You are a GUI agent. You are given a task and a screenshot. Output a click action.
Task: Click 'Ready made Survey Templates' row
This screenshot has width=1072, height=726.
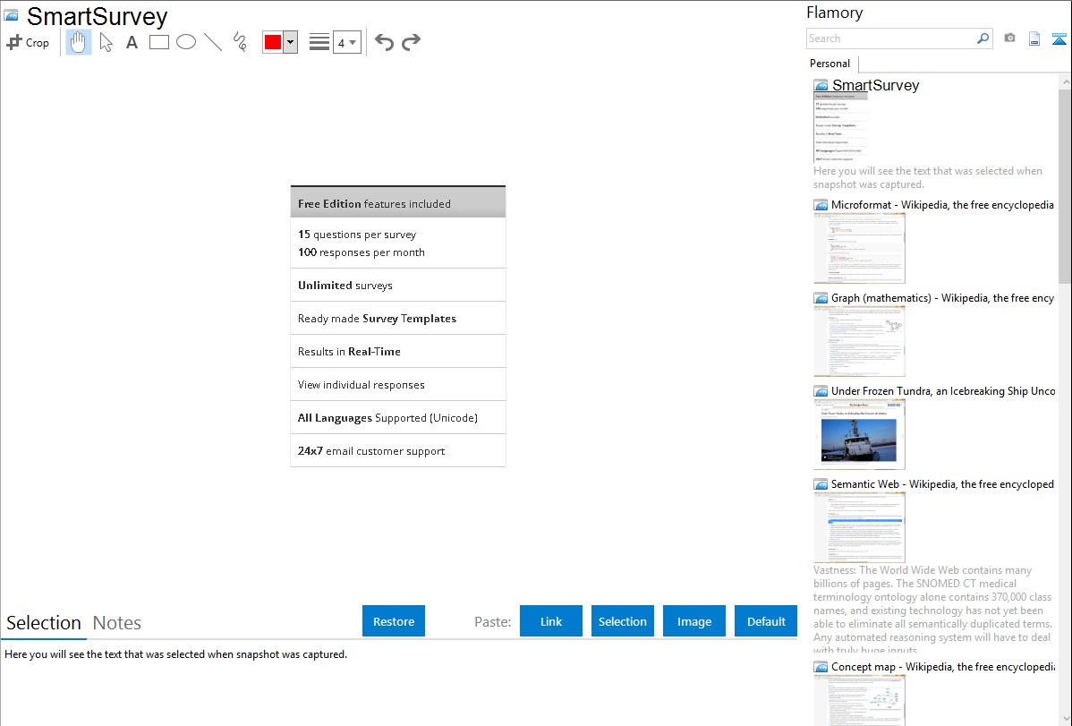pos(398,318)
